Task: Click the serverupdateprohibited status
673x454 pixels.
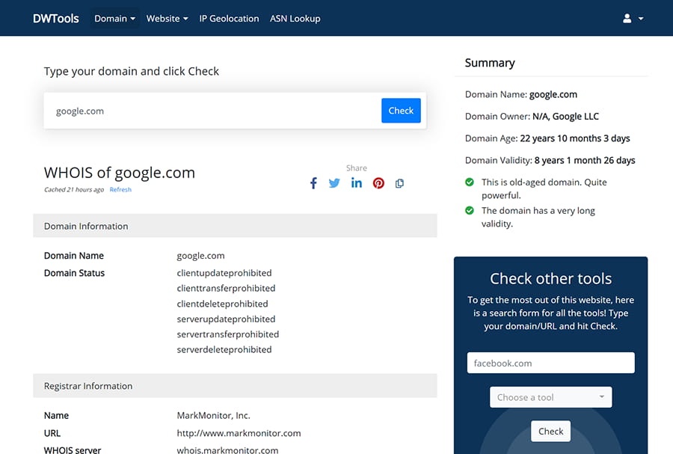Action: [226, 319]
